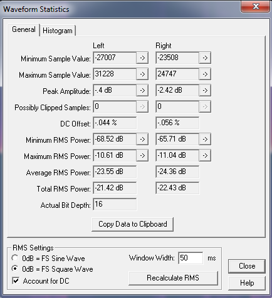Viewport: 272px width, 298px height.
Task: Jump to the Right Minimum Sample Value arrow
Action: (205, 58)
